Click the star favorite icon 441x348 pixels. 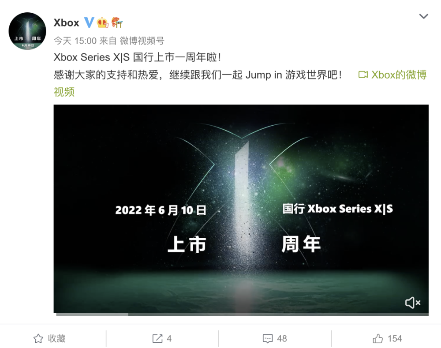[38, 338]
